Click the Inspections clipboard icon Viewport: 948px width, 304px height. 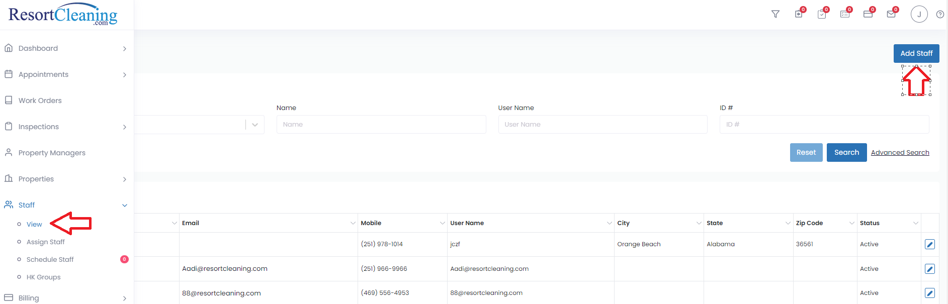tap(9, 127)
